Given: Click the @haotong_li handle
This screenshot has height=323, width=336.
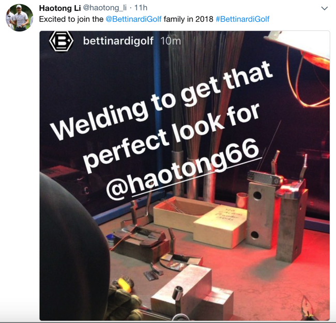Looking at the screenshot, I should [x=104, y=8].
